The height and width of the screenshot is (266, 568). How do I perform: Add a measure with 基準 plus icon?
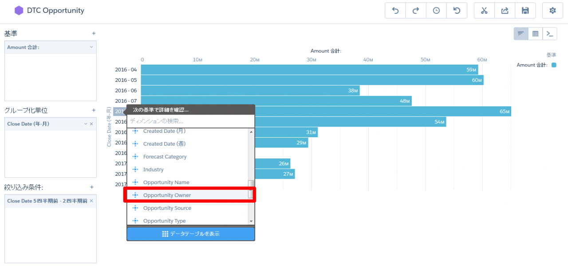93,33
